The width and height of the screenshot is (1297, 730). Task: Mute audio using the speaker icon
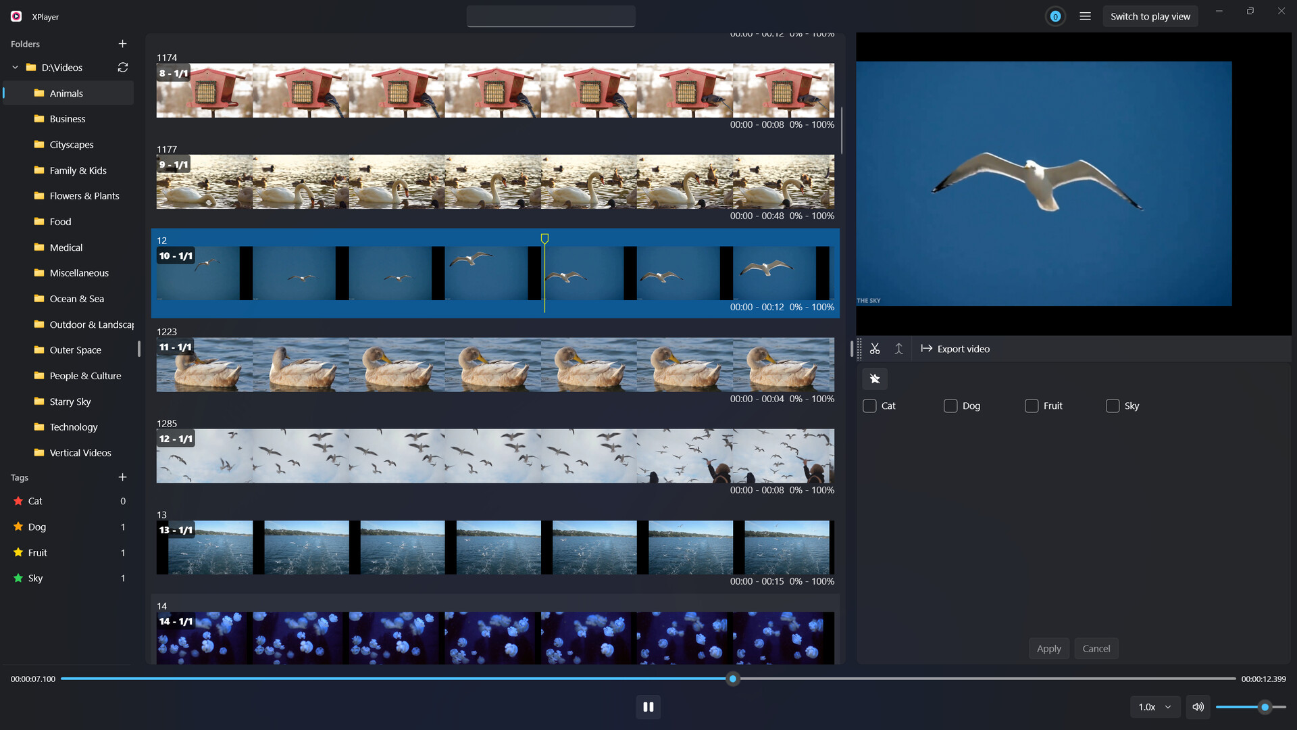(1198, 706)
